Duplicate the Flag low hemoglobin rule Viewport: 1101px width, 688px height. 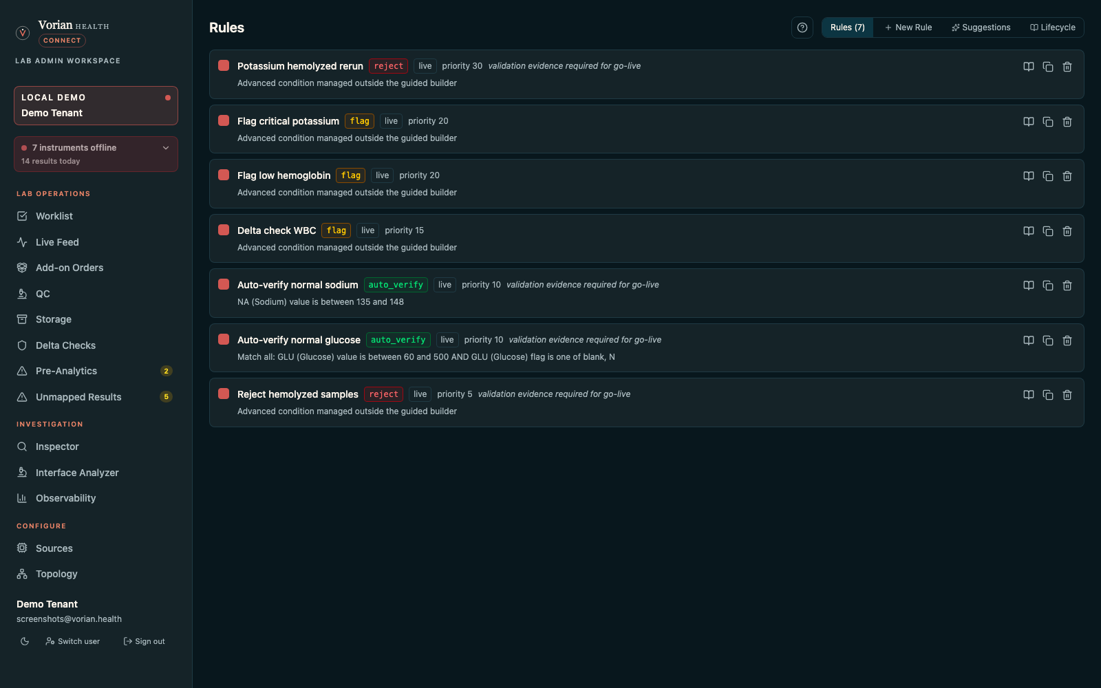(x=1048, y=176)
